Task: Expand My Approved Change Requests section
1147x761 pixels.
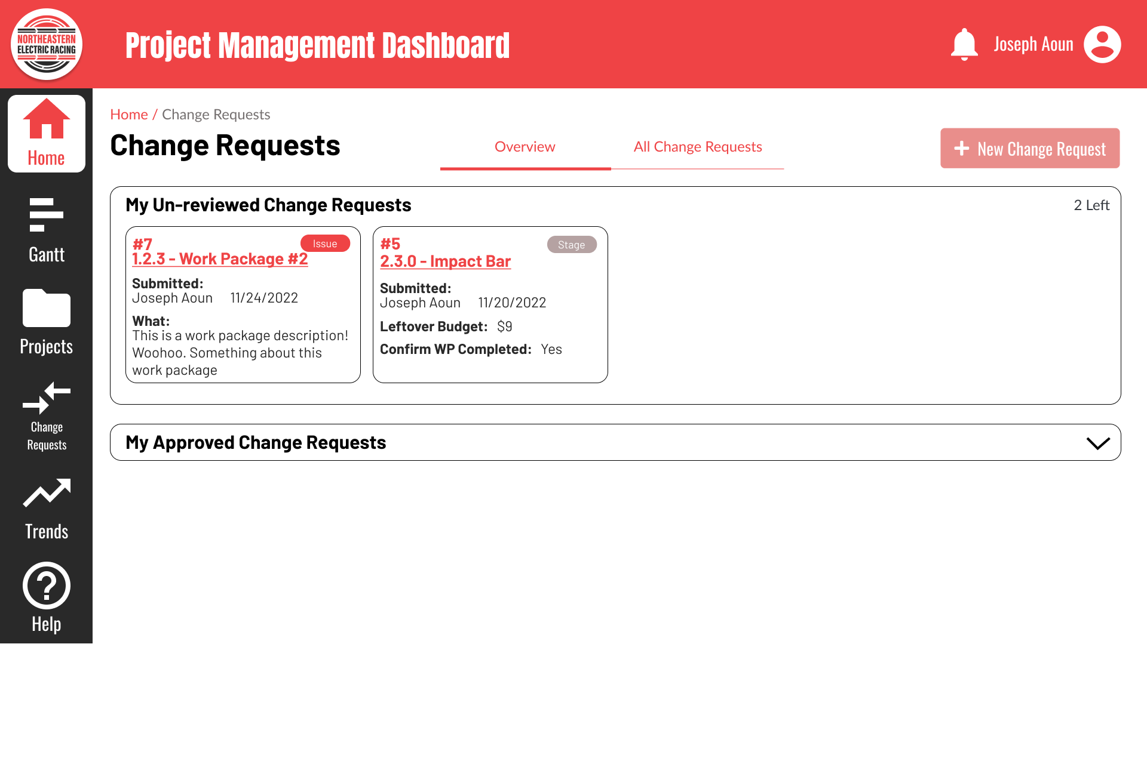Action: click(x=1098, y=442)
